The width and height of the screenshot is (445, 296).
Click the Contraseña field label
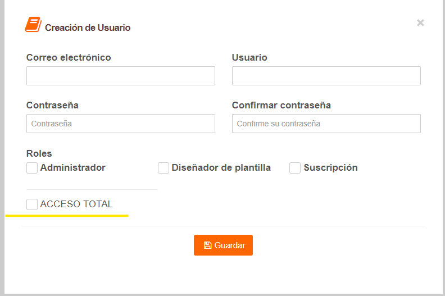pos(52,105)
